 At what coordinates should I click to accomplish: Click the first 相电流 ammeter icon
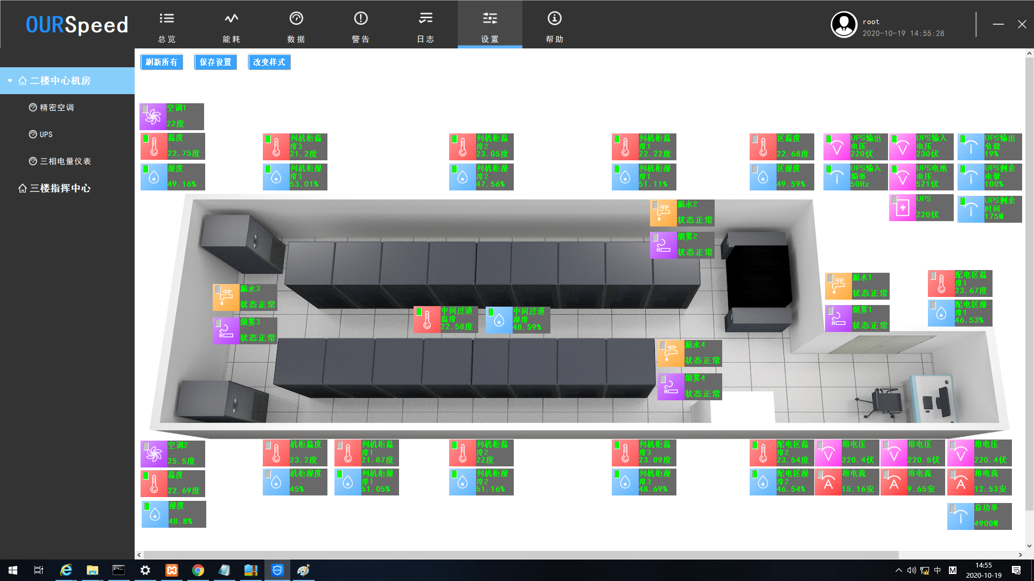(x=828, y=482)
